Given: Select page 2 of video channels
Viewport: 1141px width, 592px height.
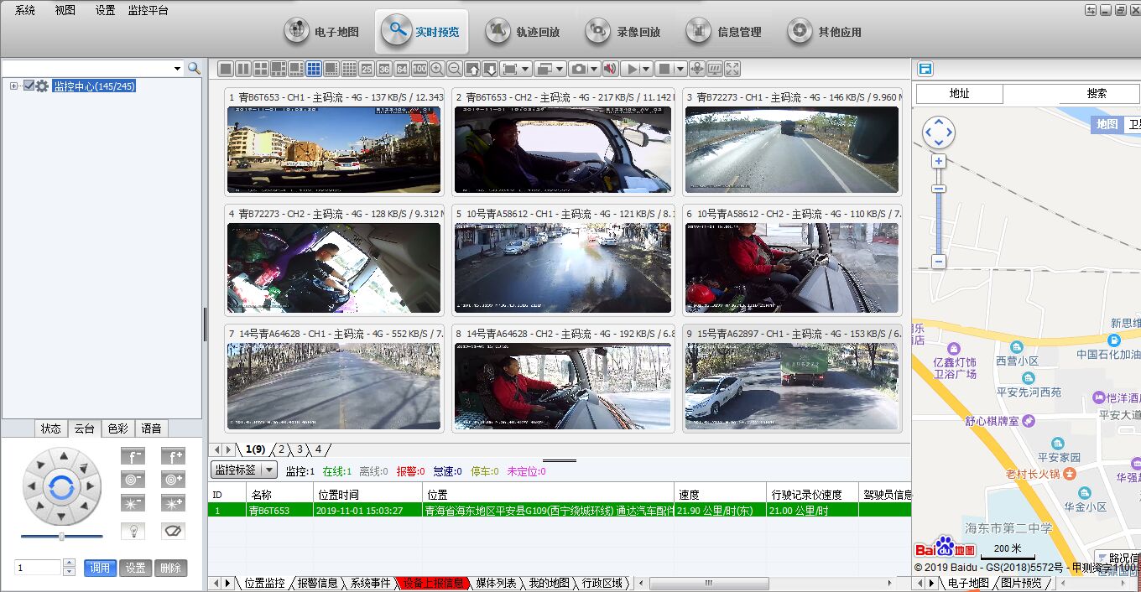Looking at the screenshot, I should (x=283, y=449).
